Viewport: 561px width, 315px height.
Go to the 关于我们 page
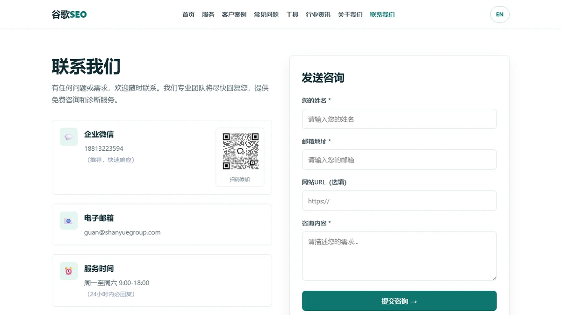tap(350, 14)
